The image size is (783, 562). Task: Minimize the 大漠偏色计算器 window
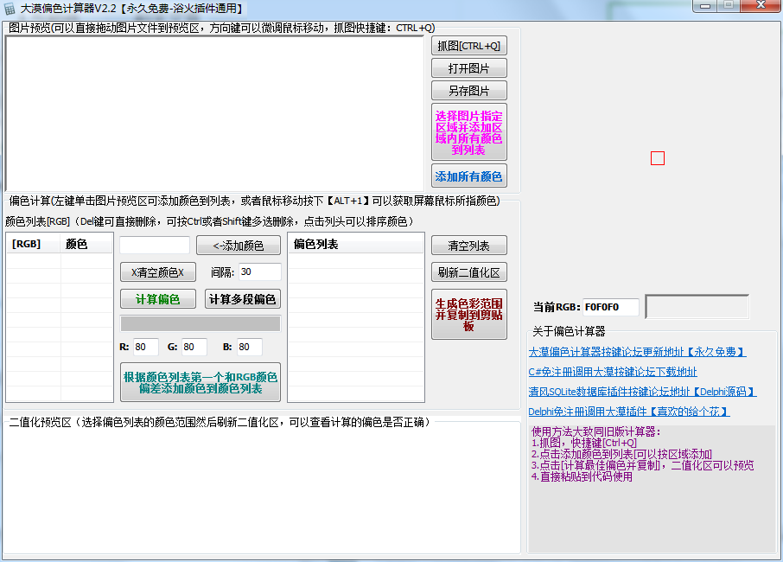[705, 5]
